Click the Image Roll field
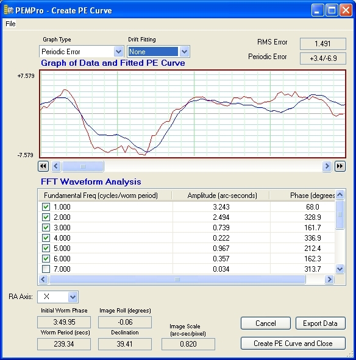The width and height of the screenshot is (356, 360). click(125, 322)
